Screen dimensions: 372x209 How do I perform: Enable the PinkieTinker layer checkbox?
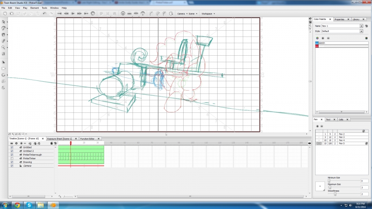click(x=12, y=158)
